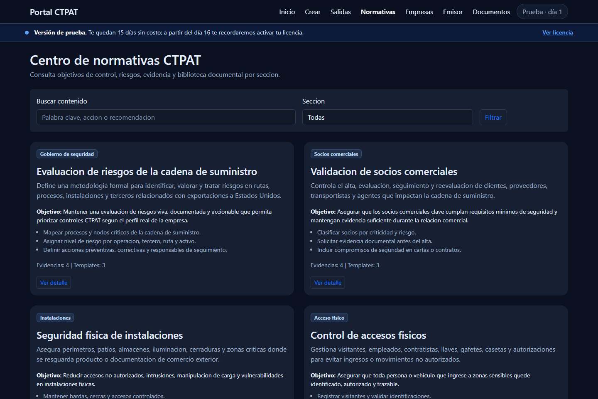Go to the Inicio menu item
The image size is (598, 399).
pyautogui.click(x=287, y=12)
